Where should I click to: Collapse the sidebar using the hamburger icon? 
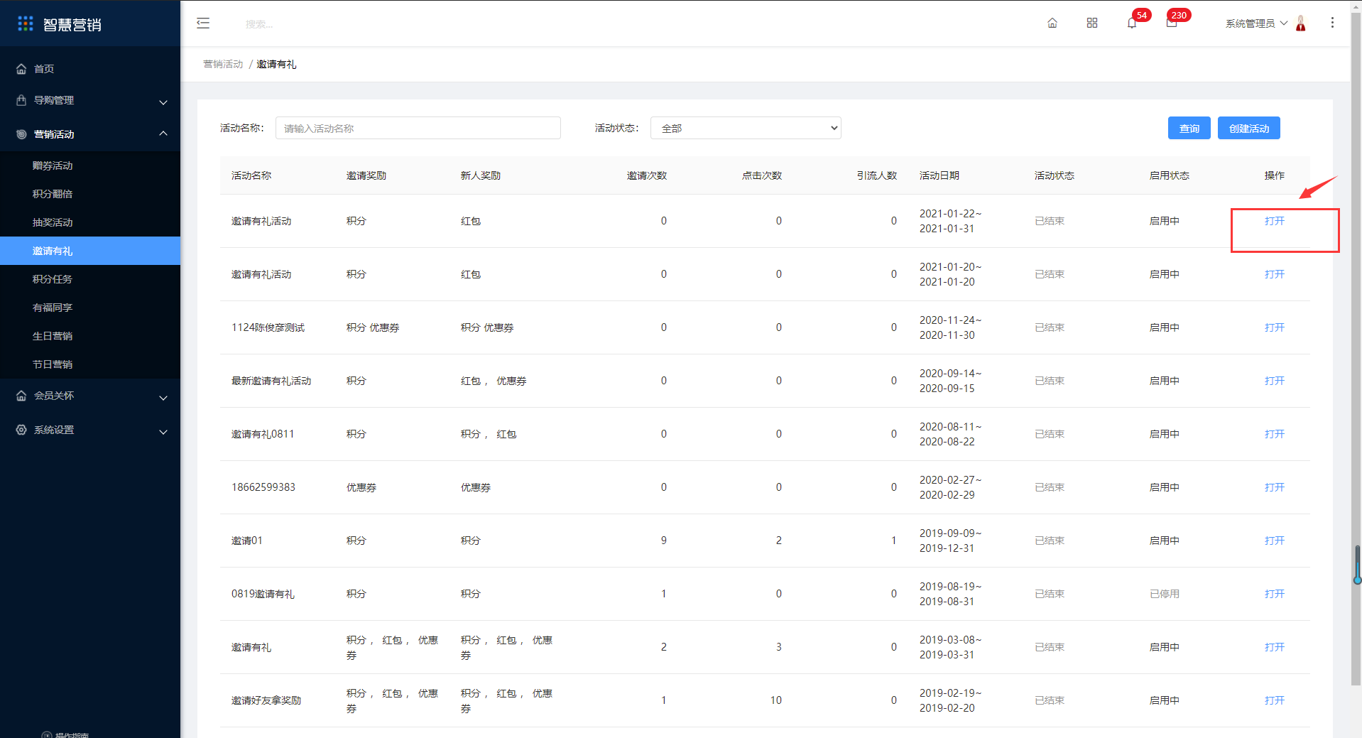point(203,23)
